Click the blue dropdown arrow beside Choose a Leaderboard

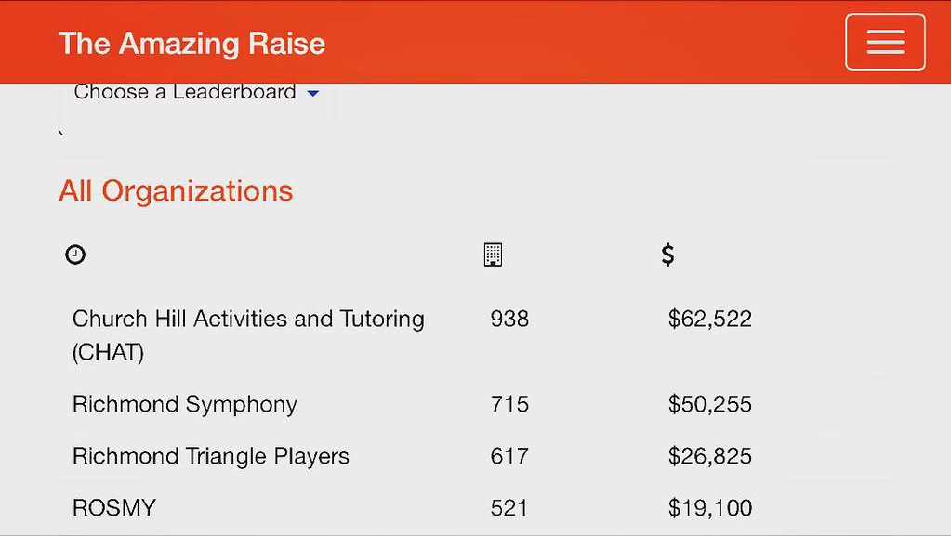pos(312,93)
